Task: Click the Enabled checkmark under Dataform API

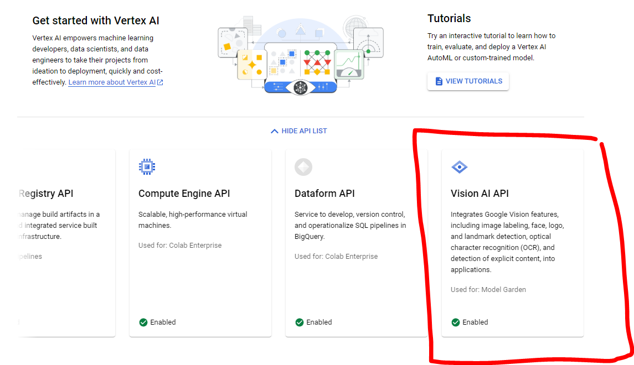Action: (x=300, y=322)
